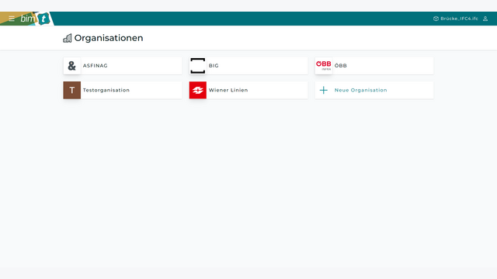Click the plus icon for new organisation
This screenshot has height=279, width=497.
click(x=324, y=90)
